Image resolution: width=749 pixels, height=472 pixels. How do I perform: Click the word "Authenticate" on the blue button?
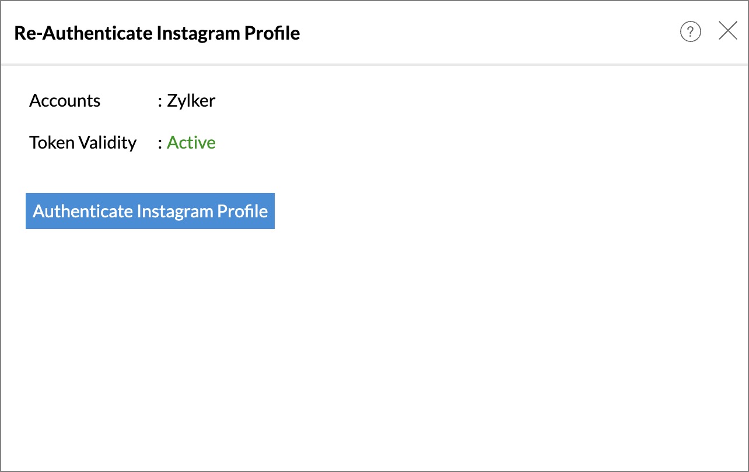pyautogui.click(x=82, y=211)
